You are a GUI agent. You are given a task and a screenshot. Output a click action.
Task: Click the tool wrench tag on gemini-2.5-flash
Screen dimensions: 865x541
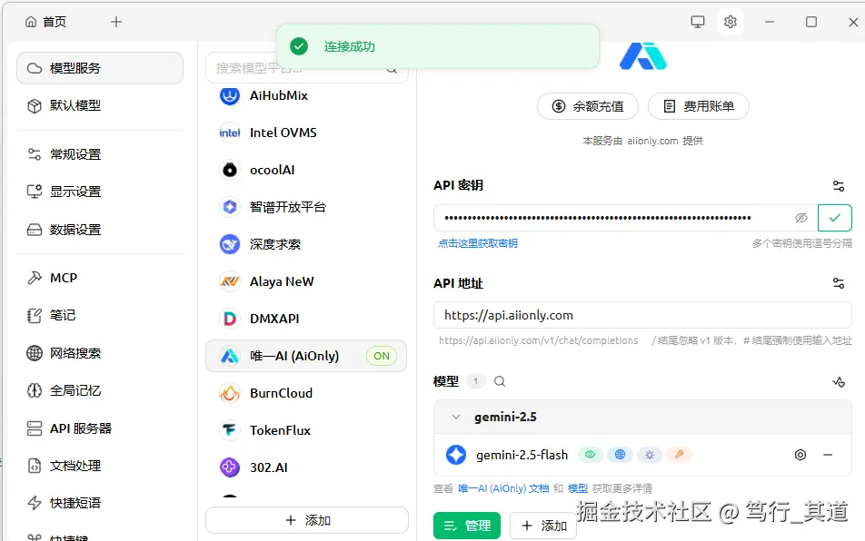[x=679, y=455]
